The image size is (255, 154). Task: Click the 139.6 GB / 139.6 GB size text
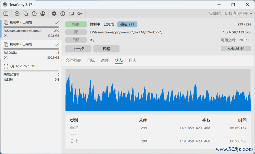[237, 32]
